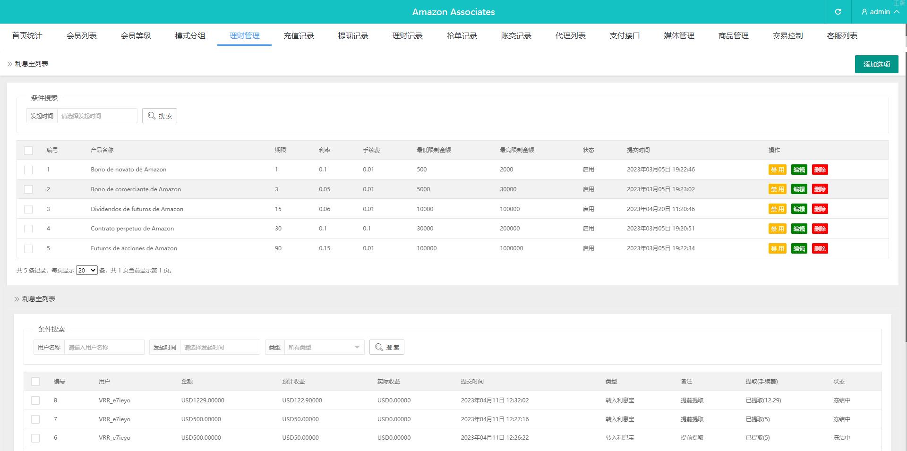Click green 编辑 button for Contrato perpetuo row
The image size is (907, 451).
(x=799, y=229)
